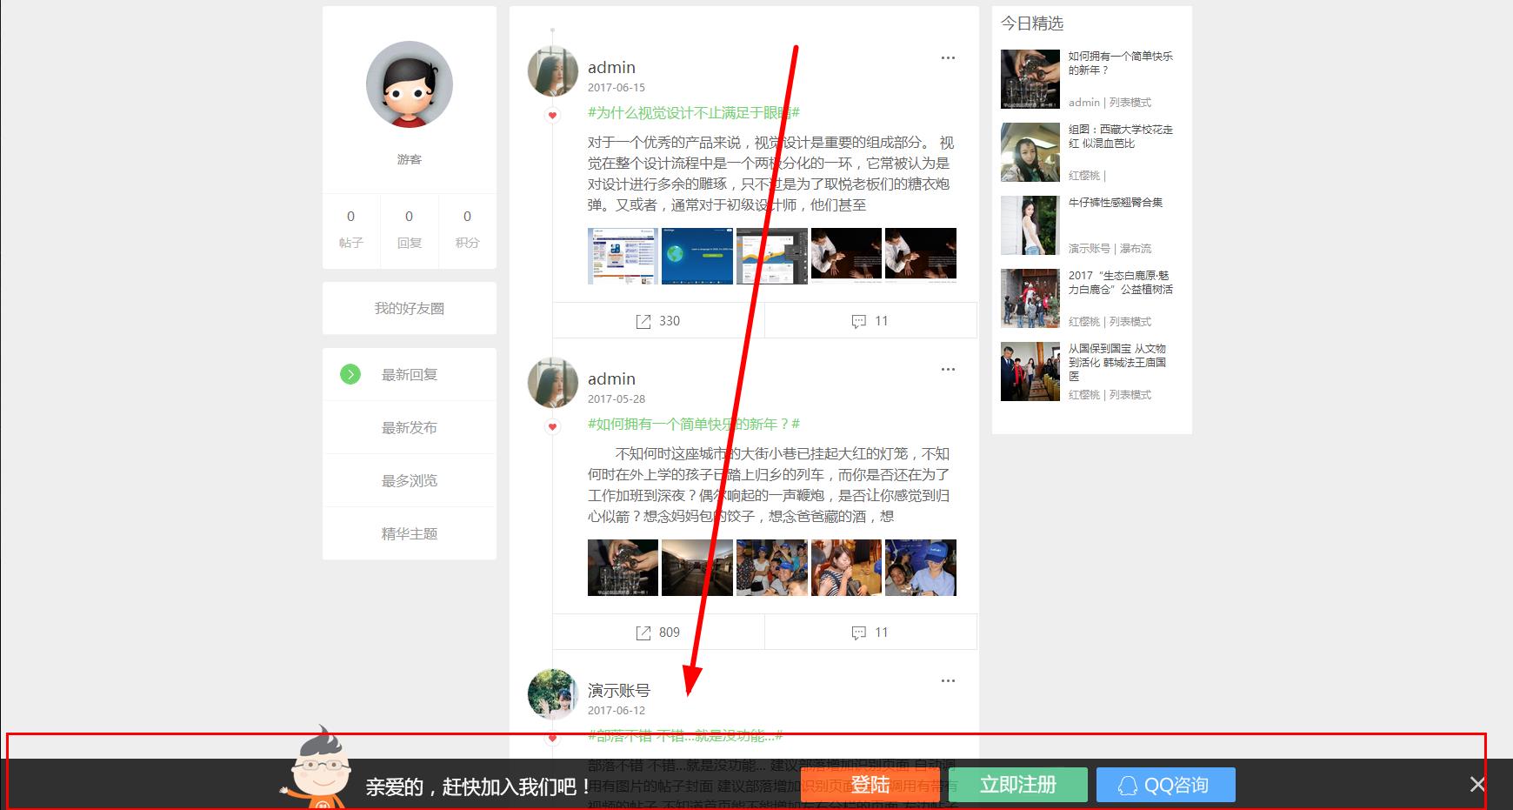This screenshot has width=1513, height=810.
Task: Select the 精华主题 sidebar item
Action: point(410,534)
